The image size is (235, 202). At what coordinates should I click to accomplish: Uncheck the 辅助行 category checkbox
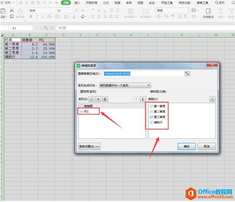[151, 123]
